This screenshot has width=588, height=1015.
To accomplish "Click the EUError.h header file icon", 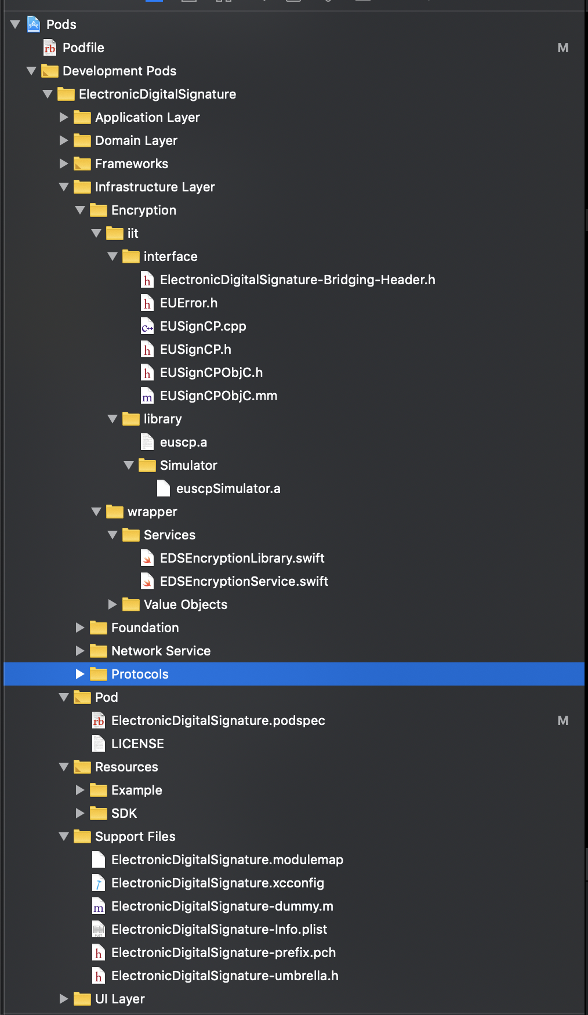I will coord(147,303).
